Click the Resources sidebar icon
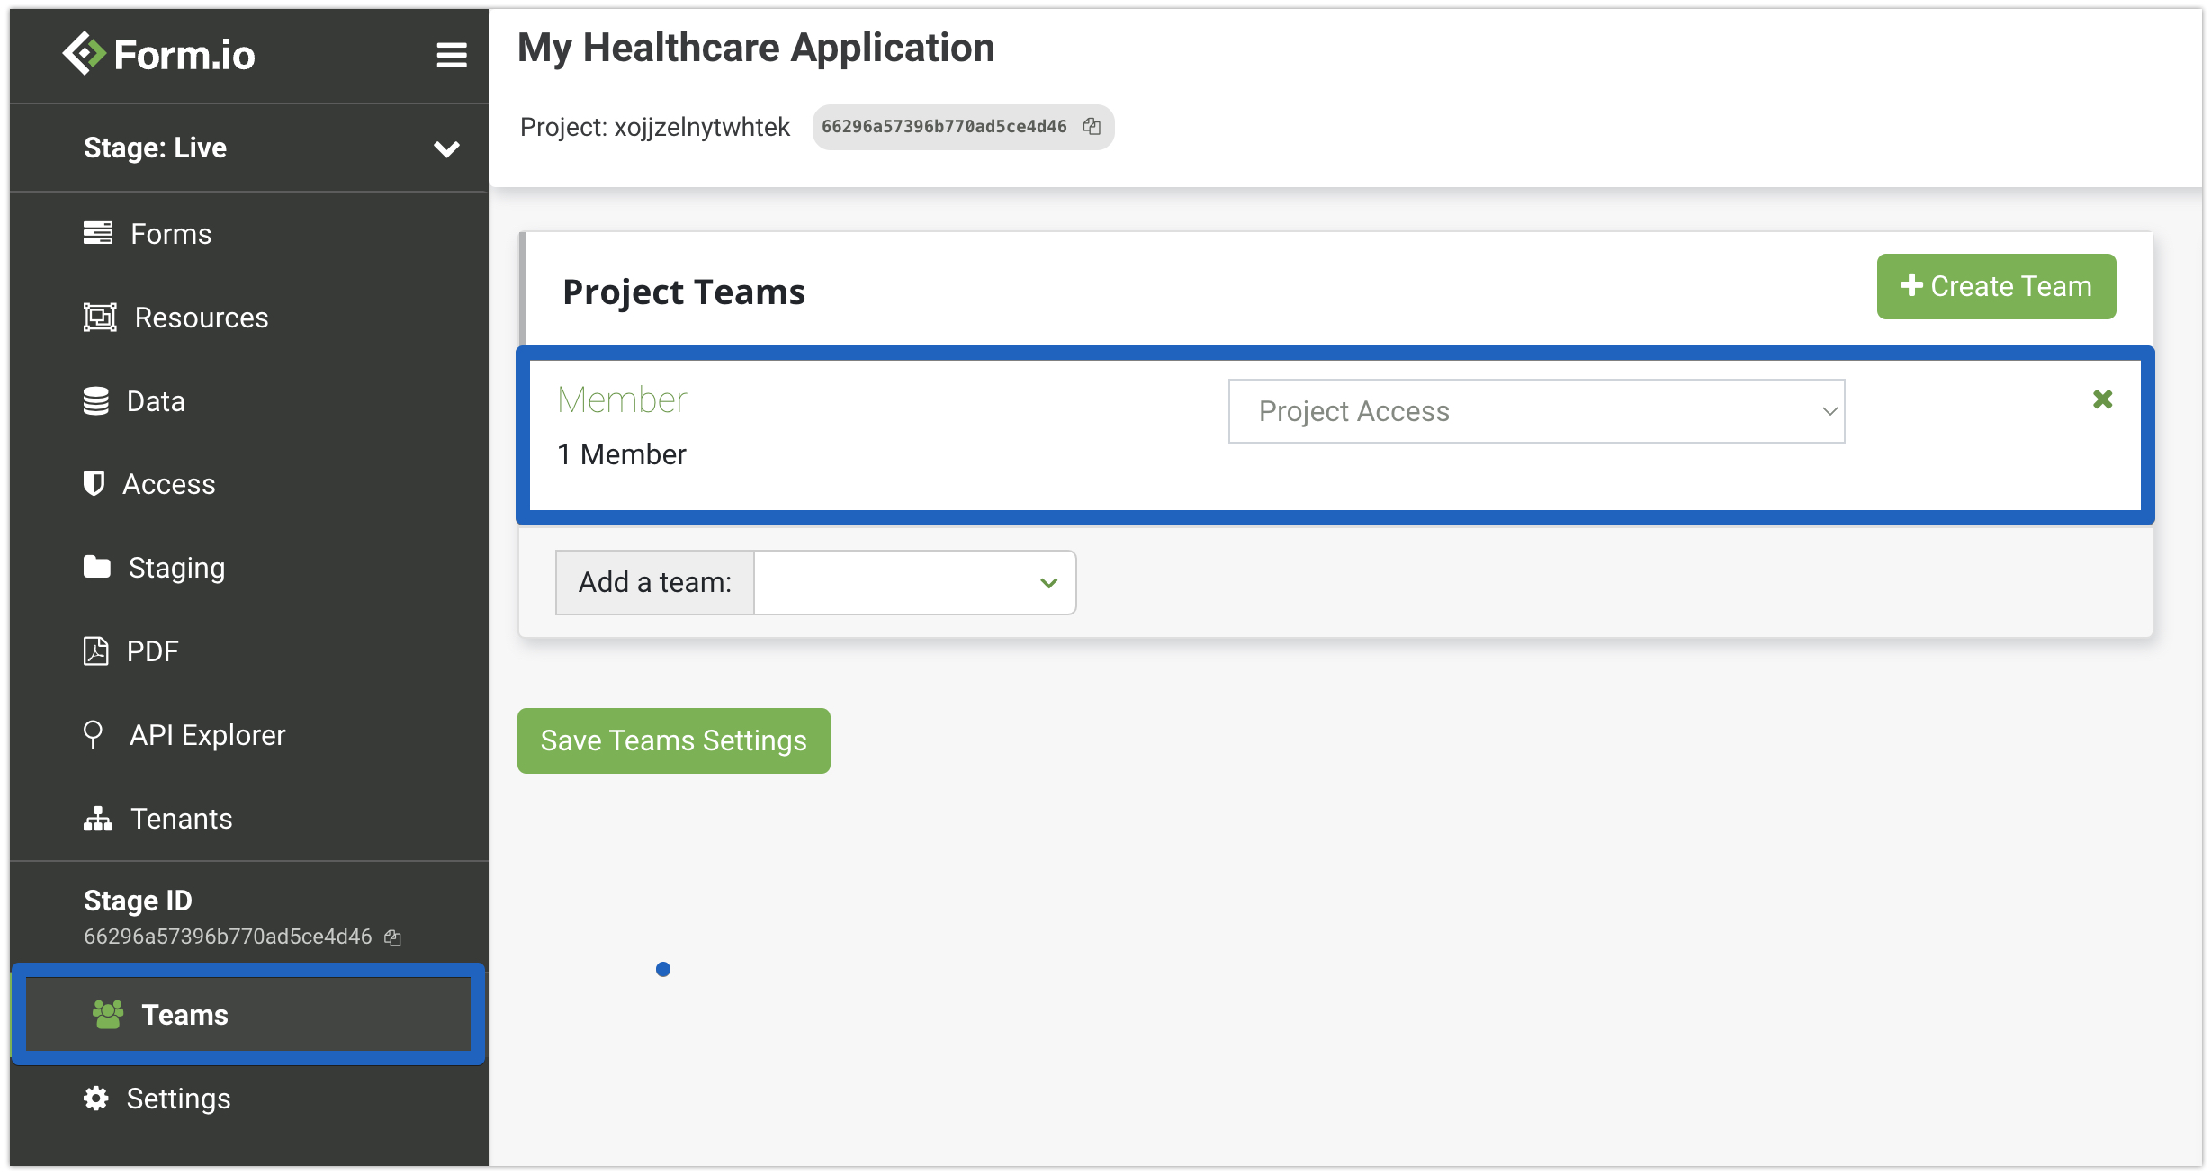Viewport: 2211px width, 1175px height. click(x=99, y=318)
